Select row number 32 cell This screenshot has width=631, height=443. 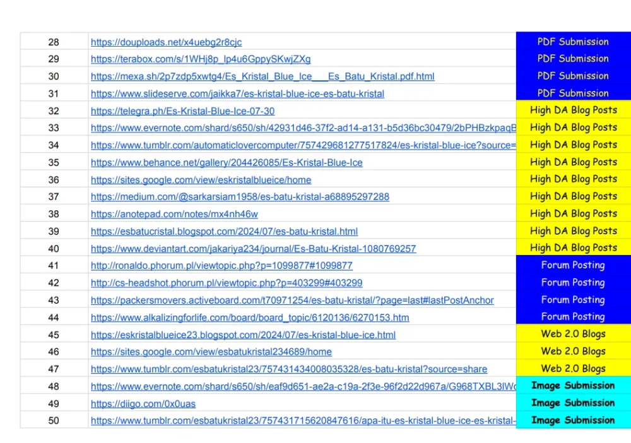click(54, 110)
